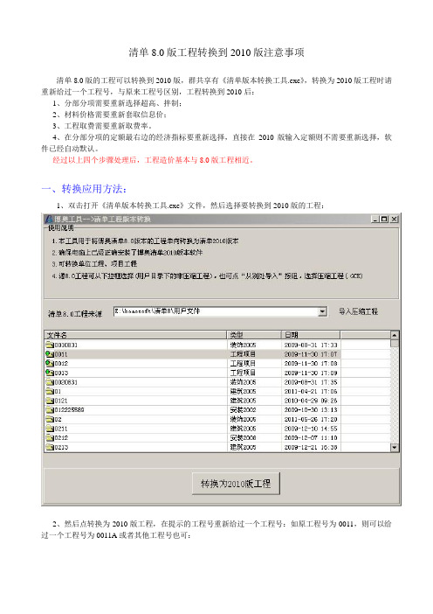
Task: Click the document title 清单8.0版工程转换到2010版注意事项
Action: (216, 52)
